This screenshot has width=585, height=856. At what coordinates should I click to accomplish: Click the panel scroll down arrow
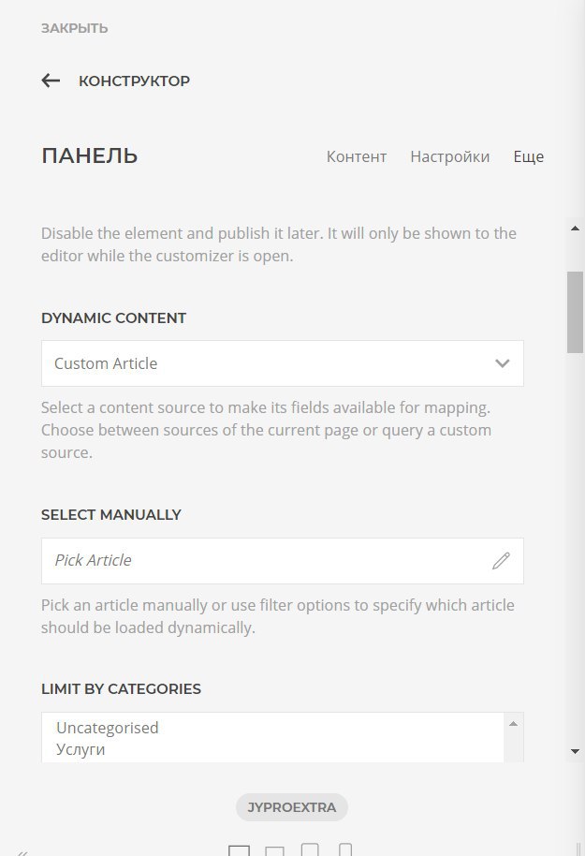coord(575,751)
